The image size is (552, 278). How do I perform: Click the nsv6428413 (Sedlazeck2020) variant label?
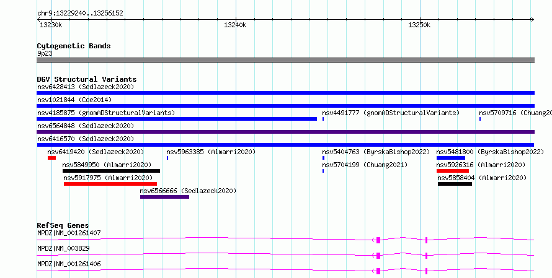tap(86, 87)
